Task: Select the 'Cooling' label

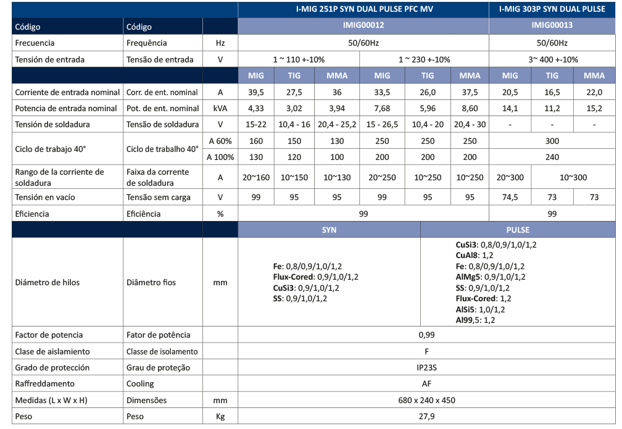Action: pos(140,384)
